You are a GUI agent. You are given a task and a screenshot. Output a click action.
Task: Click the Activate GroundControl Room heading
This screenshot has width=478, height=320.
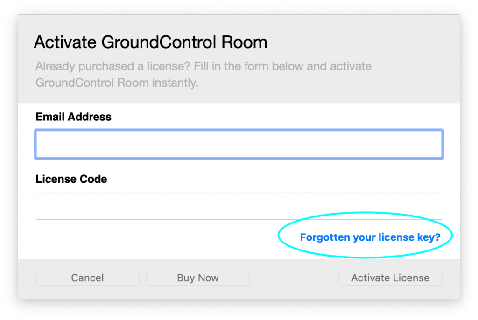click(x=151, y=42)
